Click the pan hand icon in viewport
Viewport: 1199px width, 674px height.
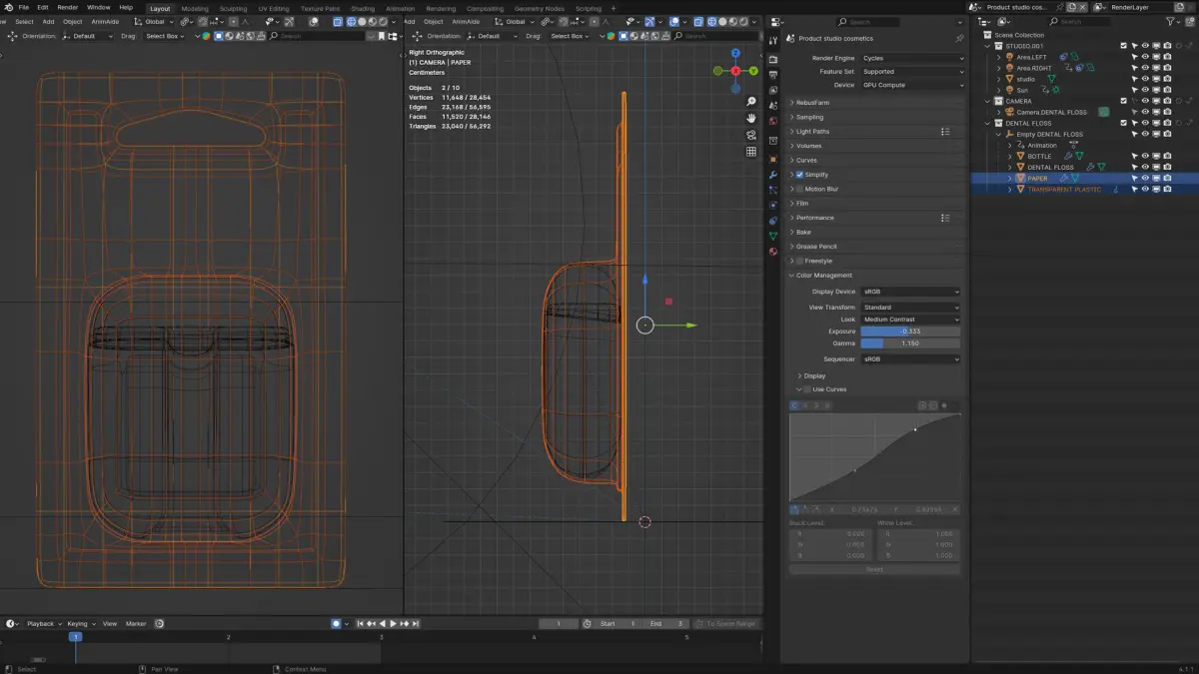[x=751, y=119]
